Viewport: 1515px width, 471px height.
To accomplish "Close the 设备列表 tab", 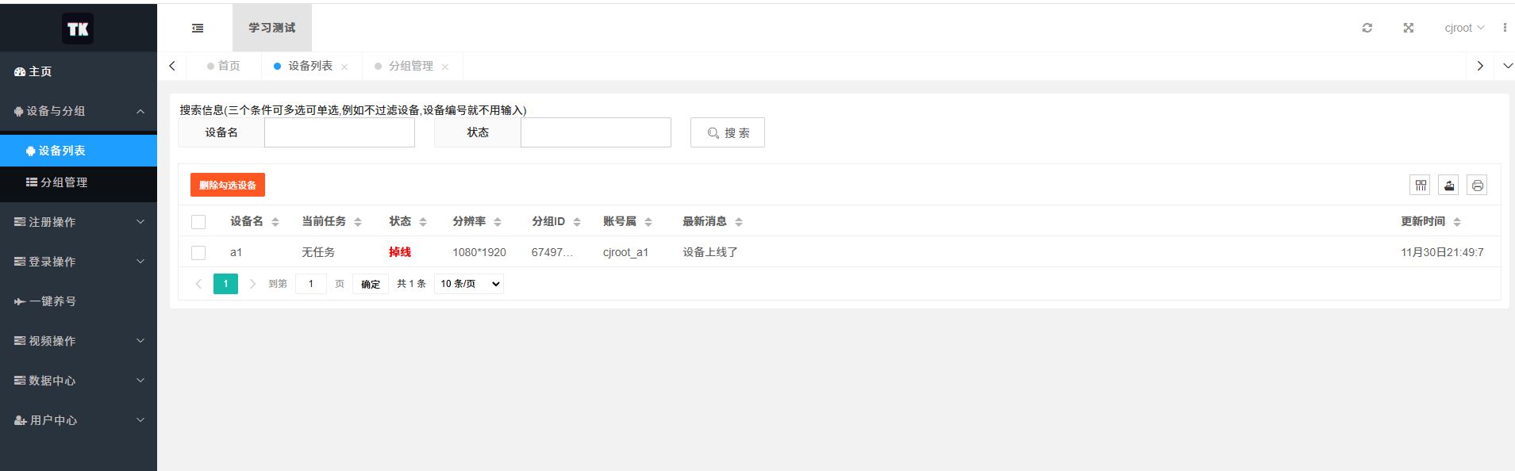I will click(x=344, y=67).
